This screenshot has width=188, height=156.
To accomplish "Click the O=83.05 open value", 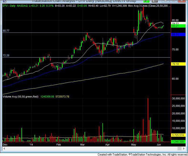I will (x=82, y=6).
